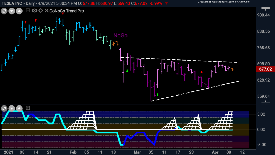
Task: Click the 5.00 oscillator axis label
Action: tap(261, 114)
